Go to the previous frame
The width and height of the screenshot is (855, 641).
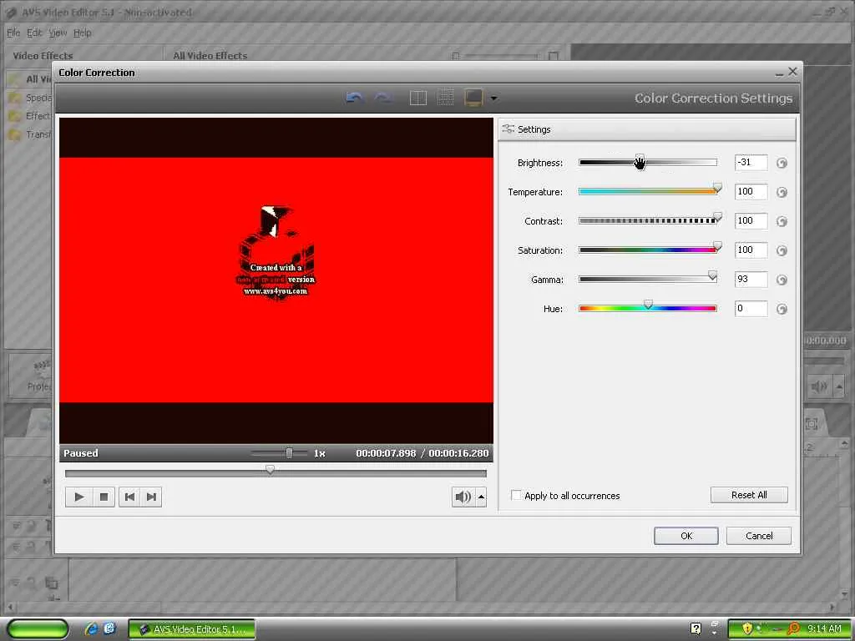[129, 497]
